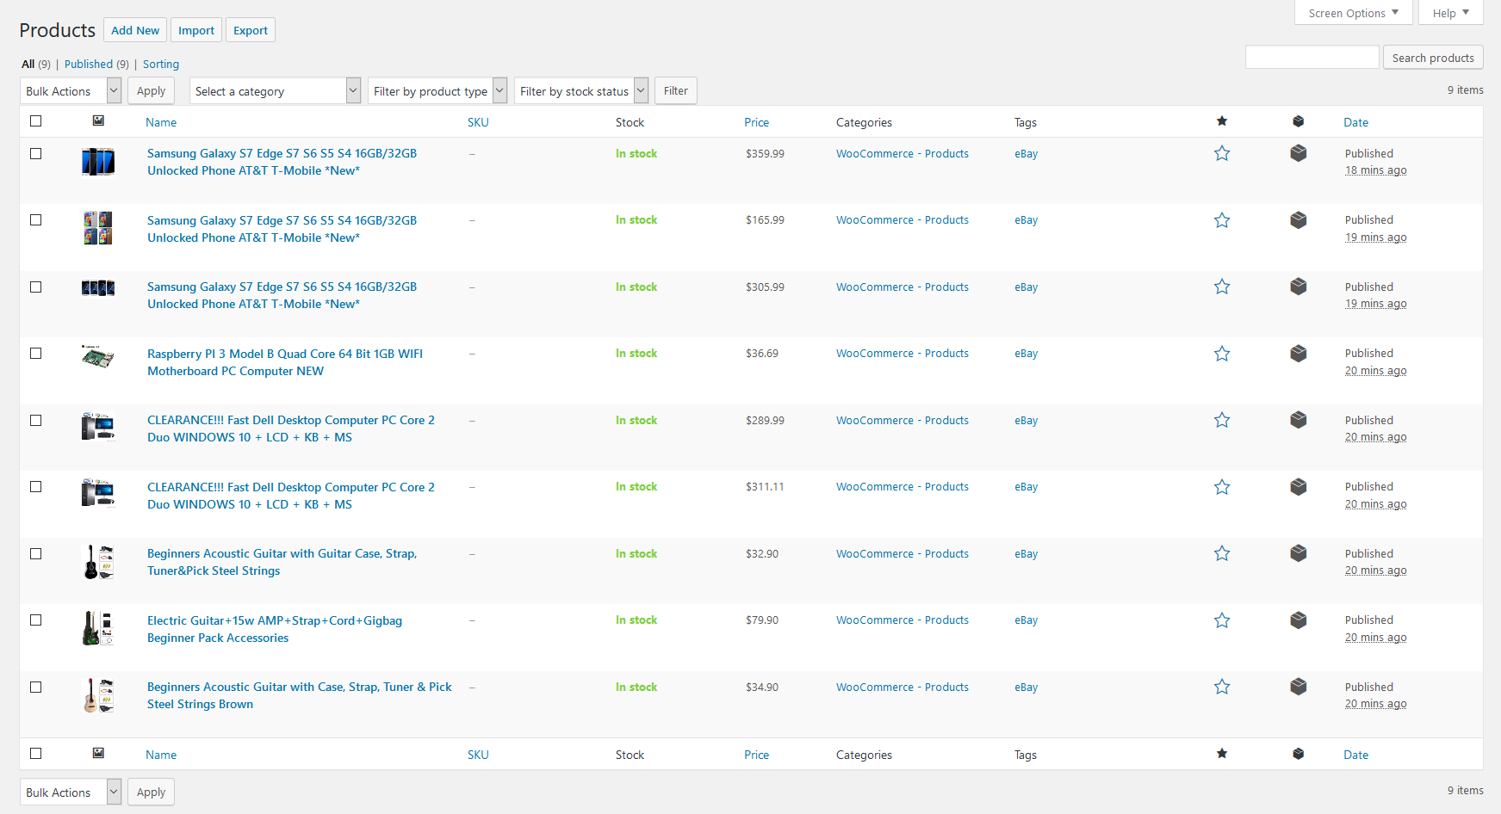Click product type box icon for $289.99 Dell

click(x=1298, y=420)
